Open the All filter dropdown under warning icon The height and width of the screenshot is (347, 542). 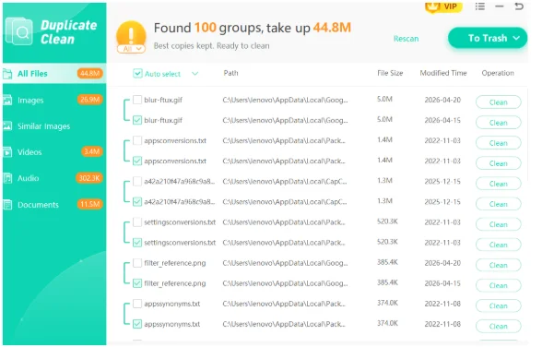coord(131,49)
